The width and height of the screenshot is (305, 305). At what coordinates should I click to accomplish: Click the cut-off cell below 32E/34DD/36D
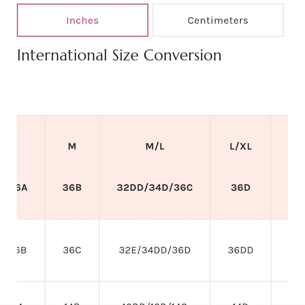pos(155,293)
